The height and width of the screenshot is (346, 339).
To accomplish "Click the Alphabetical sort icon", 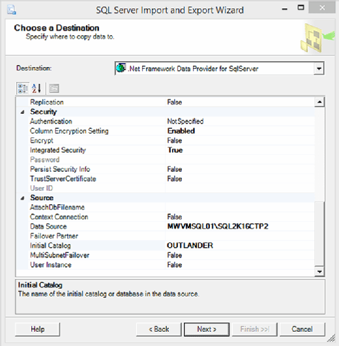I will click(x=37, y=88).
